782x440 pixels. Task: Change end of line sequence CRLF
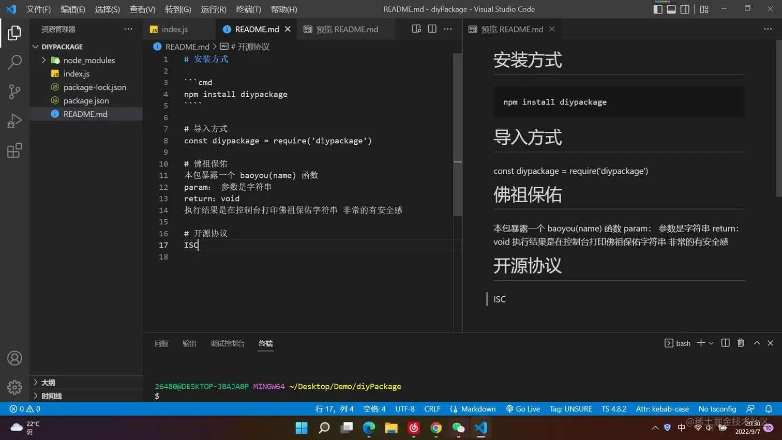[432, 409]
